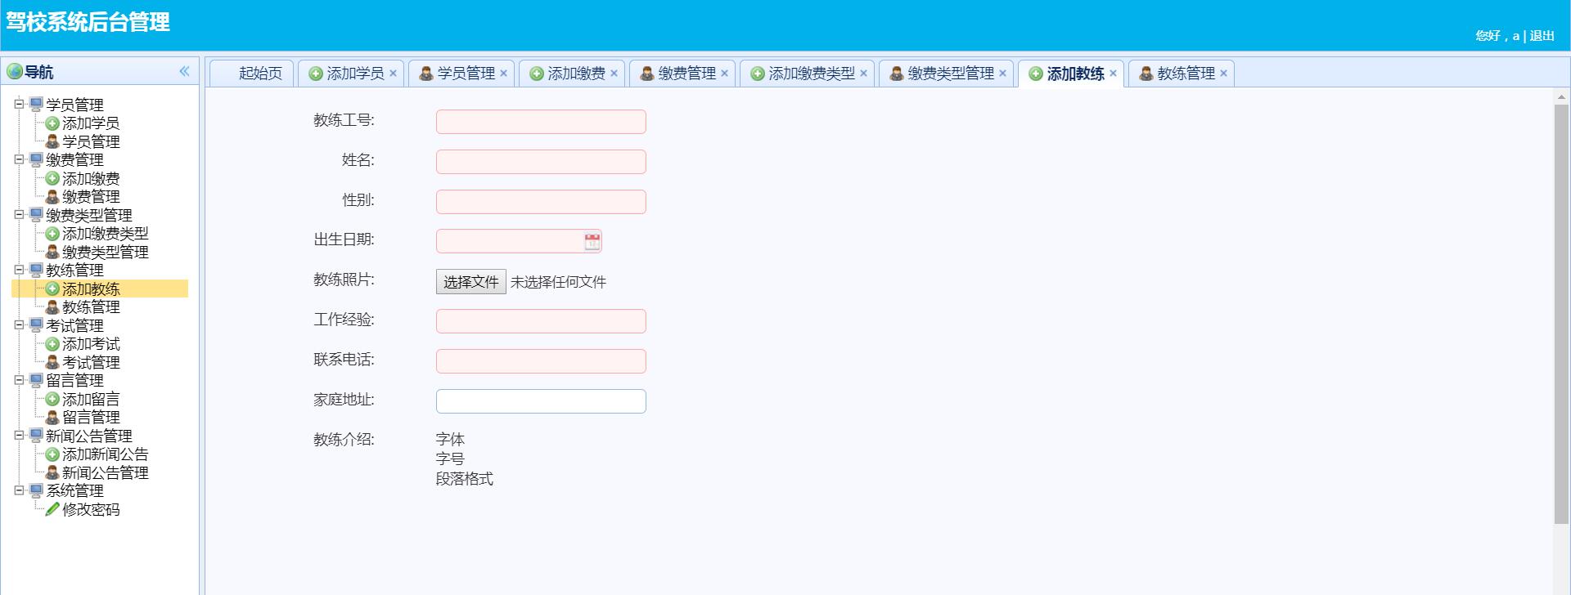1571x595 pixels.
Task: Switch to the 起始页 tab
Action: coord(252,74)
